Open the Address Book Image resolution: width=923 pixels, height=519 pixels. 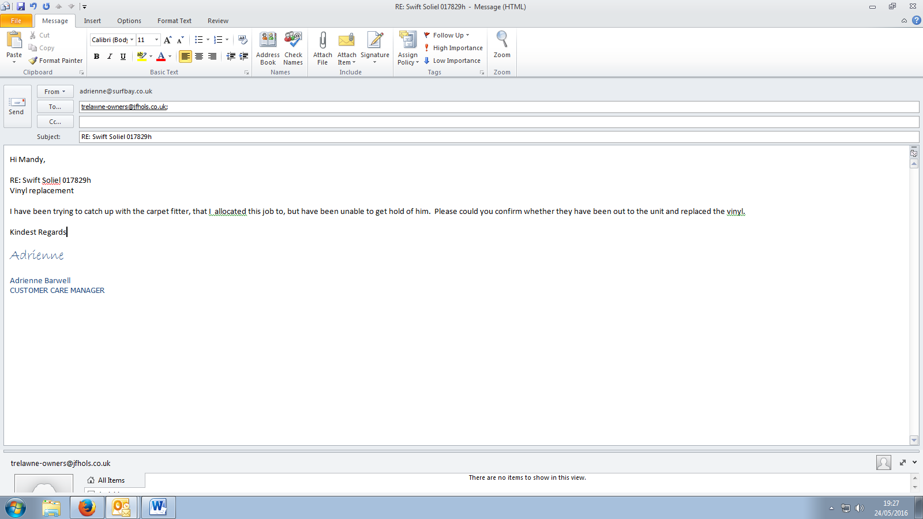[x=268, y=41]
